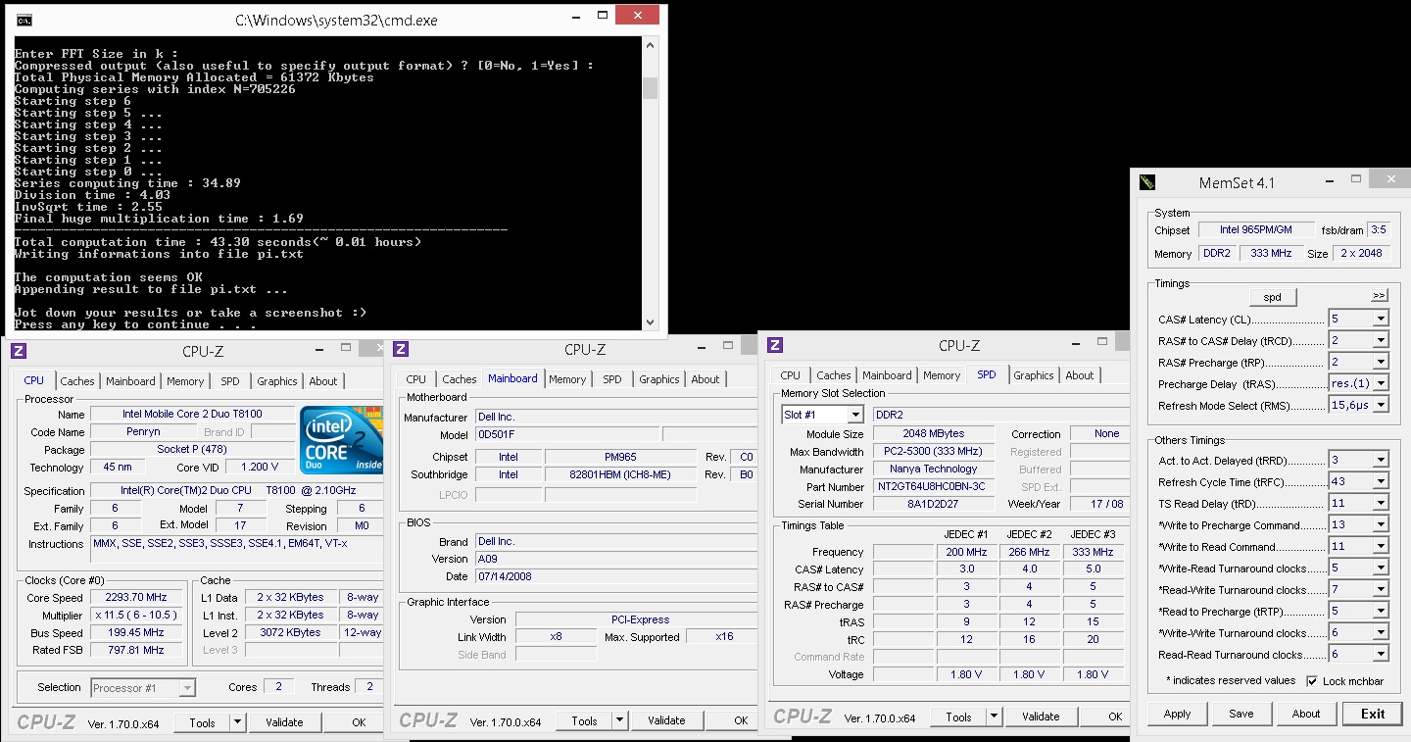Open the TS Read Delay (tRD) dropdown

click(1380, 503)
